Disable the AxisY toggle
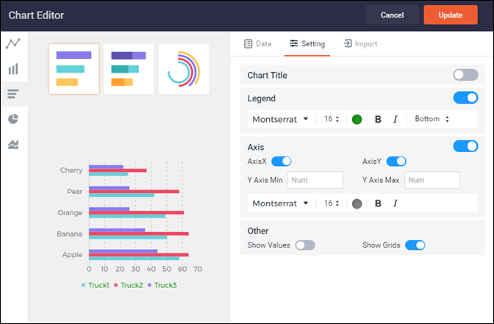Screen dimensions: 494x324 pyautogui.click(x=396, y=161)
